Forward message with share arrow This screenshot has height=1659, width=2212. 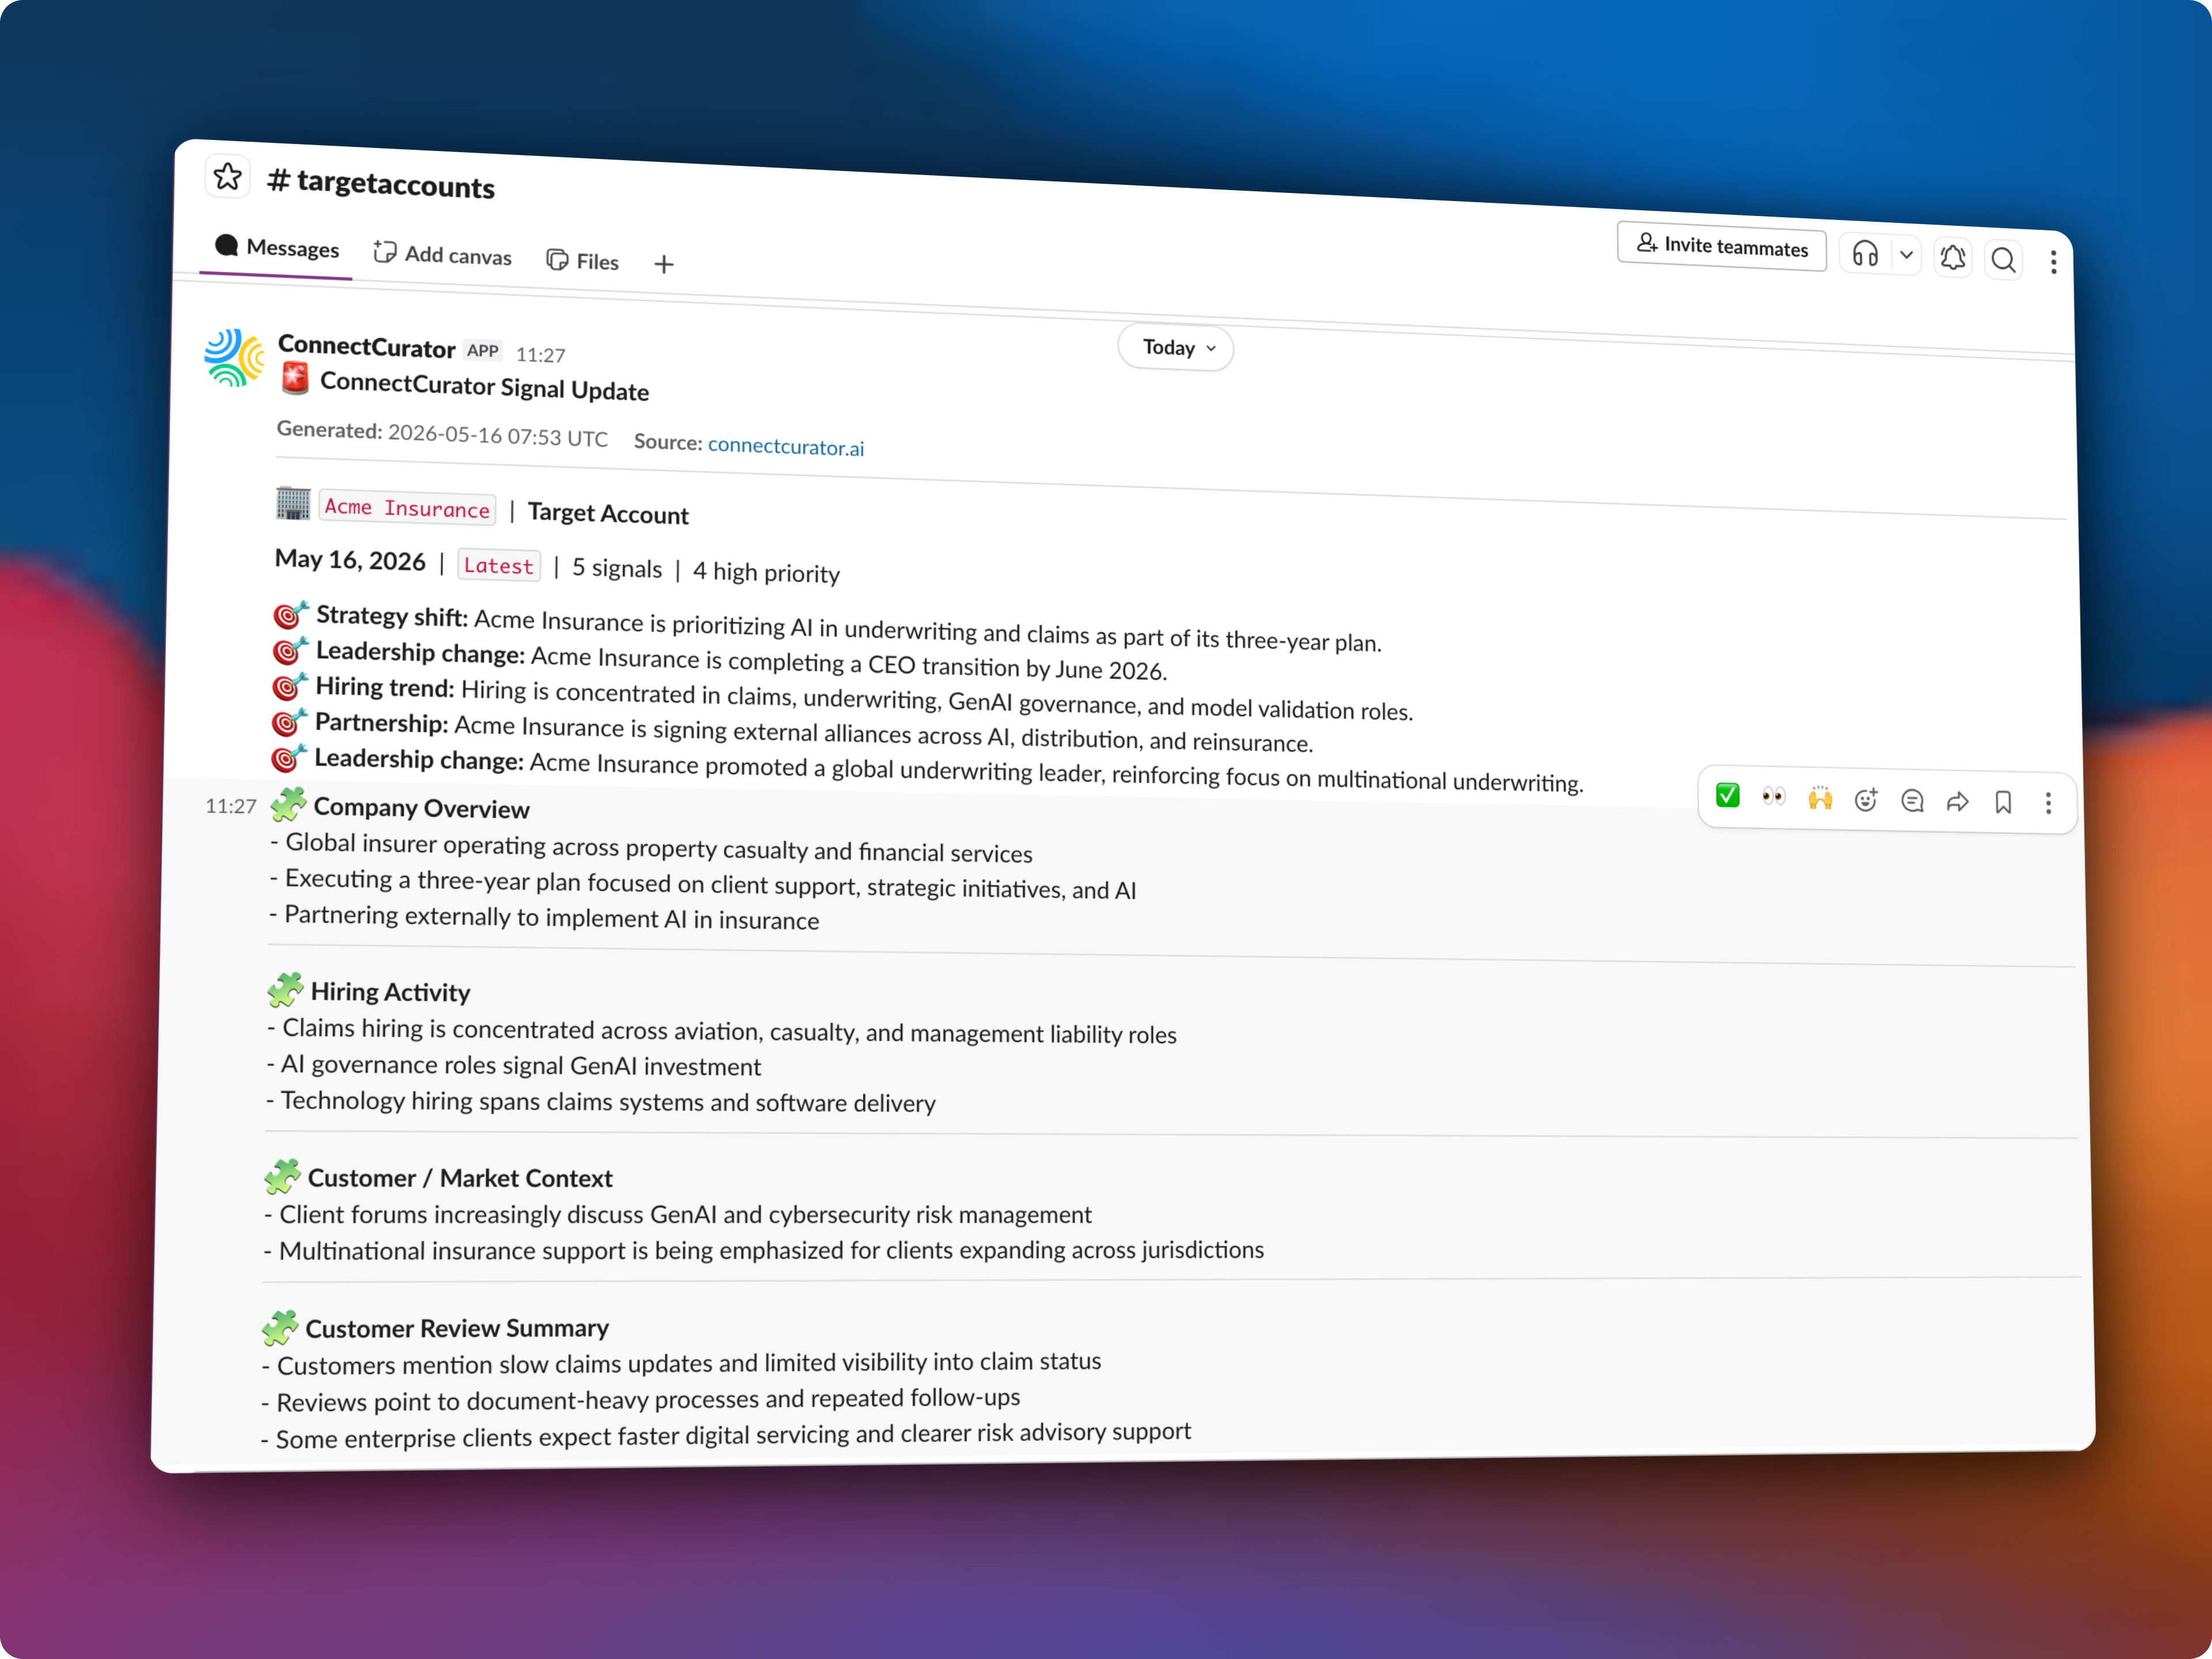tap(1958, 801)
